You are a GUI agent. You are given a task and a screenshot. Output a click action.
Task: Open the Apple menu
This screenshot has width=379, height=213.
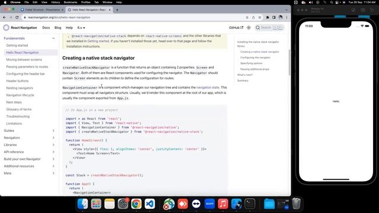point(5,2)
